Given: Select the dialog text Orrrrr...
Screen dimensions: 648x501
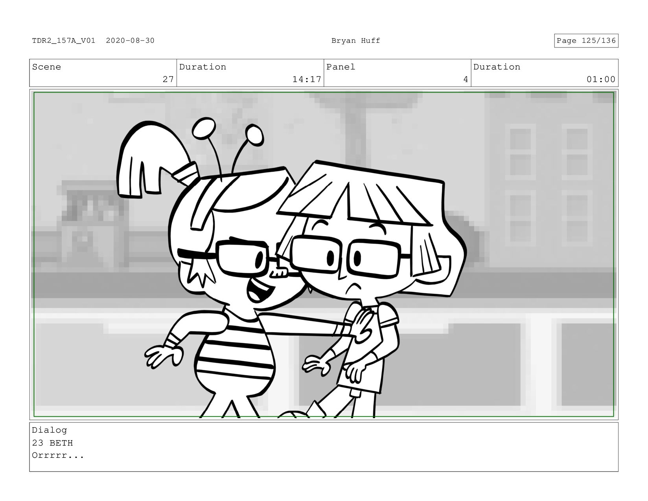Looking at the screenshot, I should [58, 456].
